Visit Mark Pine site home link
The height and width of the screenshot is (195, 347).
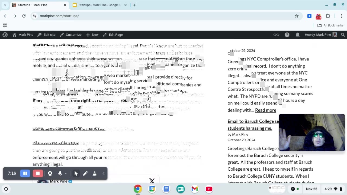coord(23,35)
